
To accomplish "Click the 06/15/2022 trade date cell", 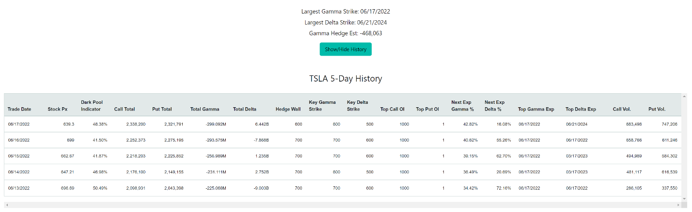I will click(19, 156).
